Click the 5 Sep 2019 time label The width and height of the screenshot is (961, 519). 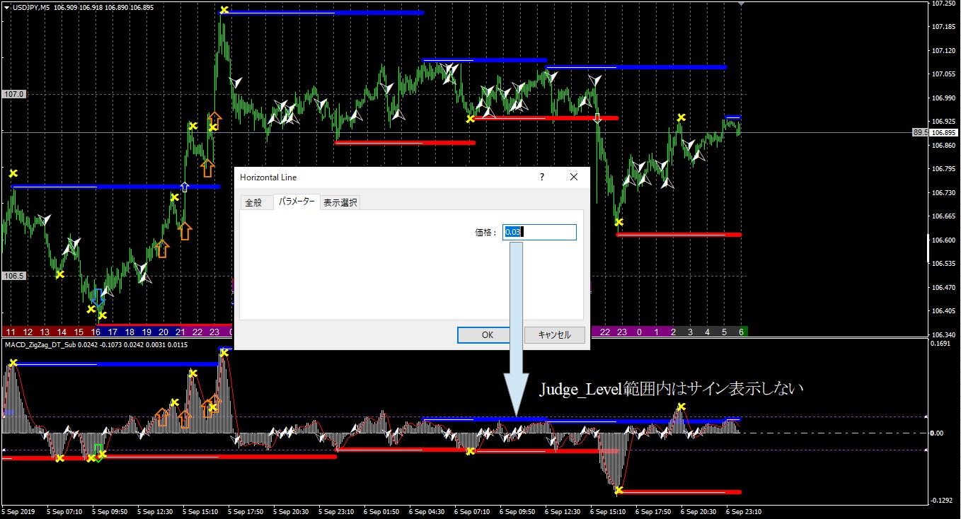(18, 512)
